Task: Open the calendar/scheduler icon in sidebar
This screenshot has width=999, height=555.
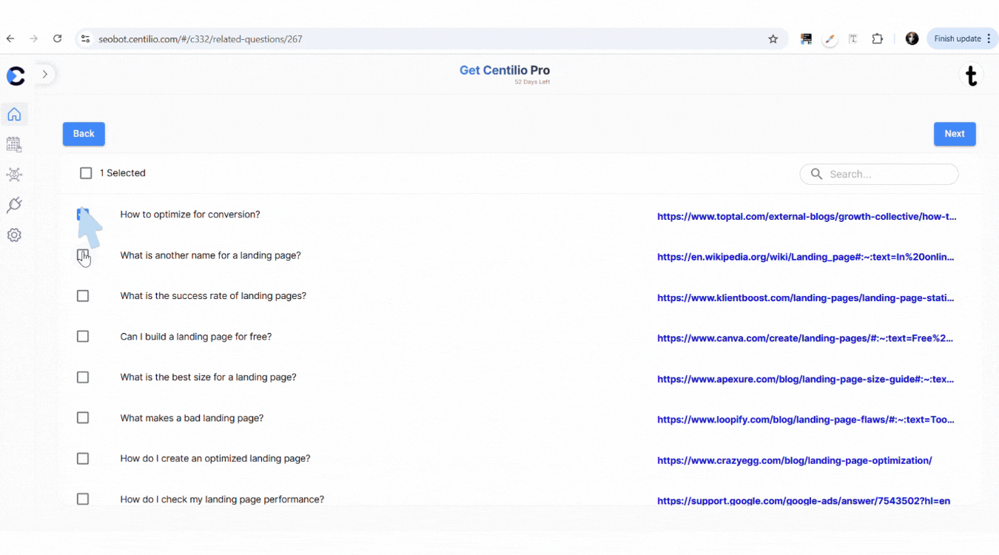Action: coord(14,144)
